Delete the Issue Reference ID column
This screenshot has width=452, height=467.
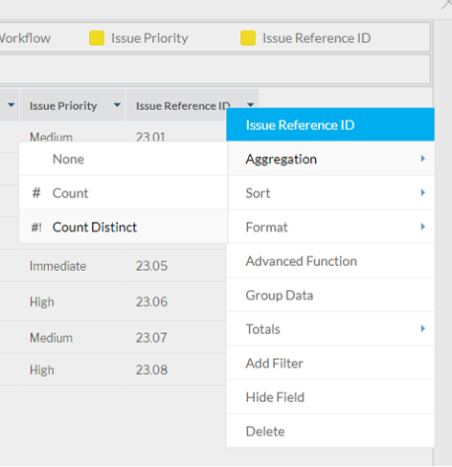click(330, 432)
